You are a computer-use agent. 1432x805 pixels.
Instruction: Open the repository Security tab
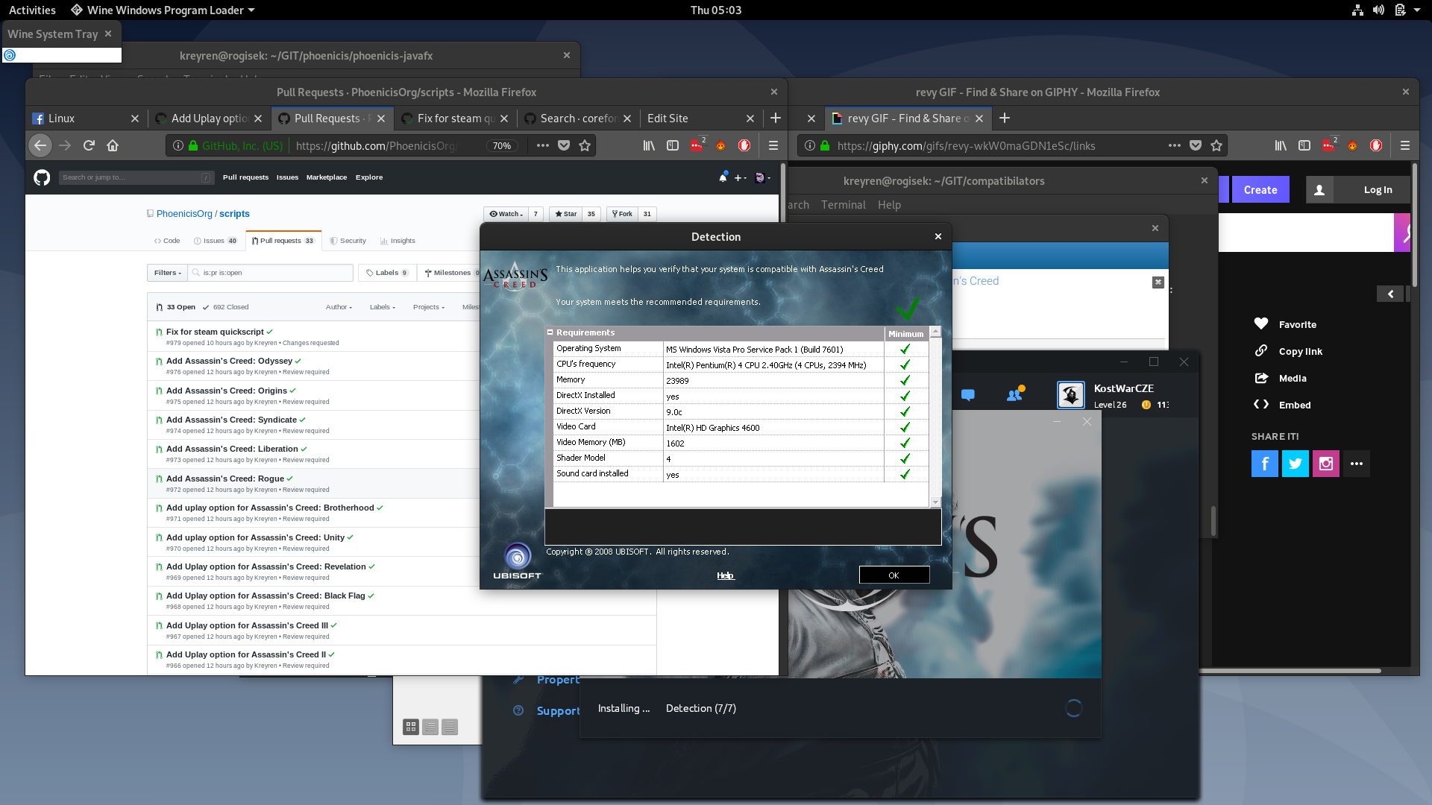348,241
